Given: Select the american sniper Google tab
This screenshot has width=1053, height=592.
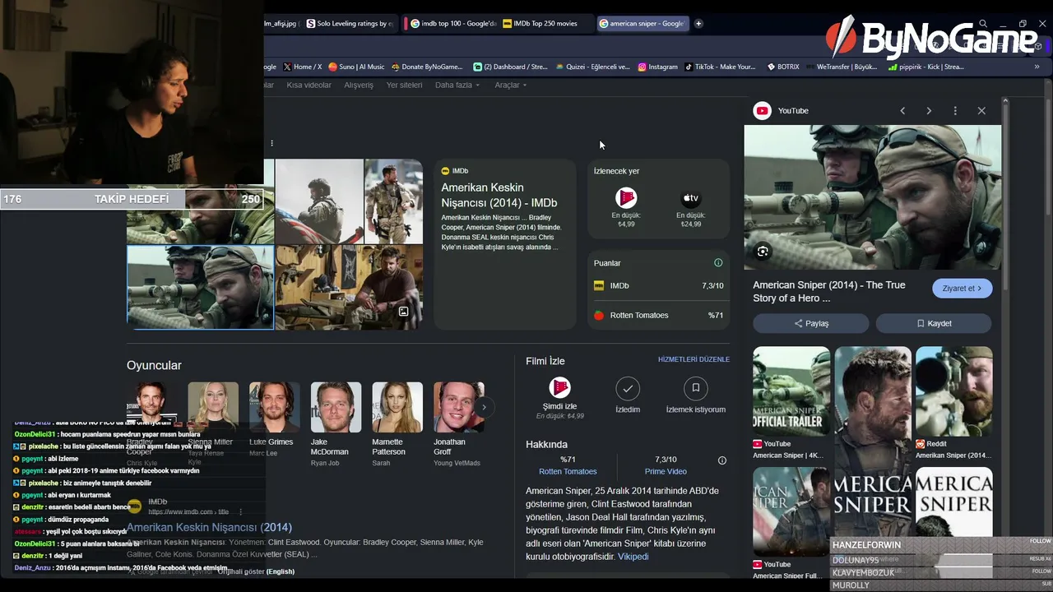Looking at the screenshot, I should [x=642, y=24].
